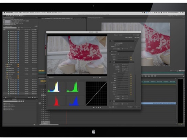
Task: Click the composite RGB histogram
Action: (53, 87)
